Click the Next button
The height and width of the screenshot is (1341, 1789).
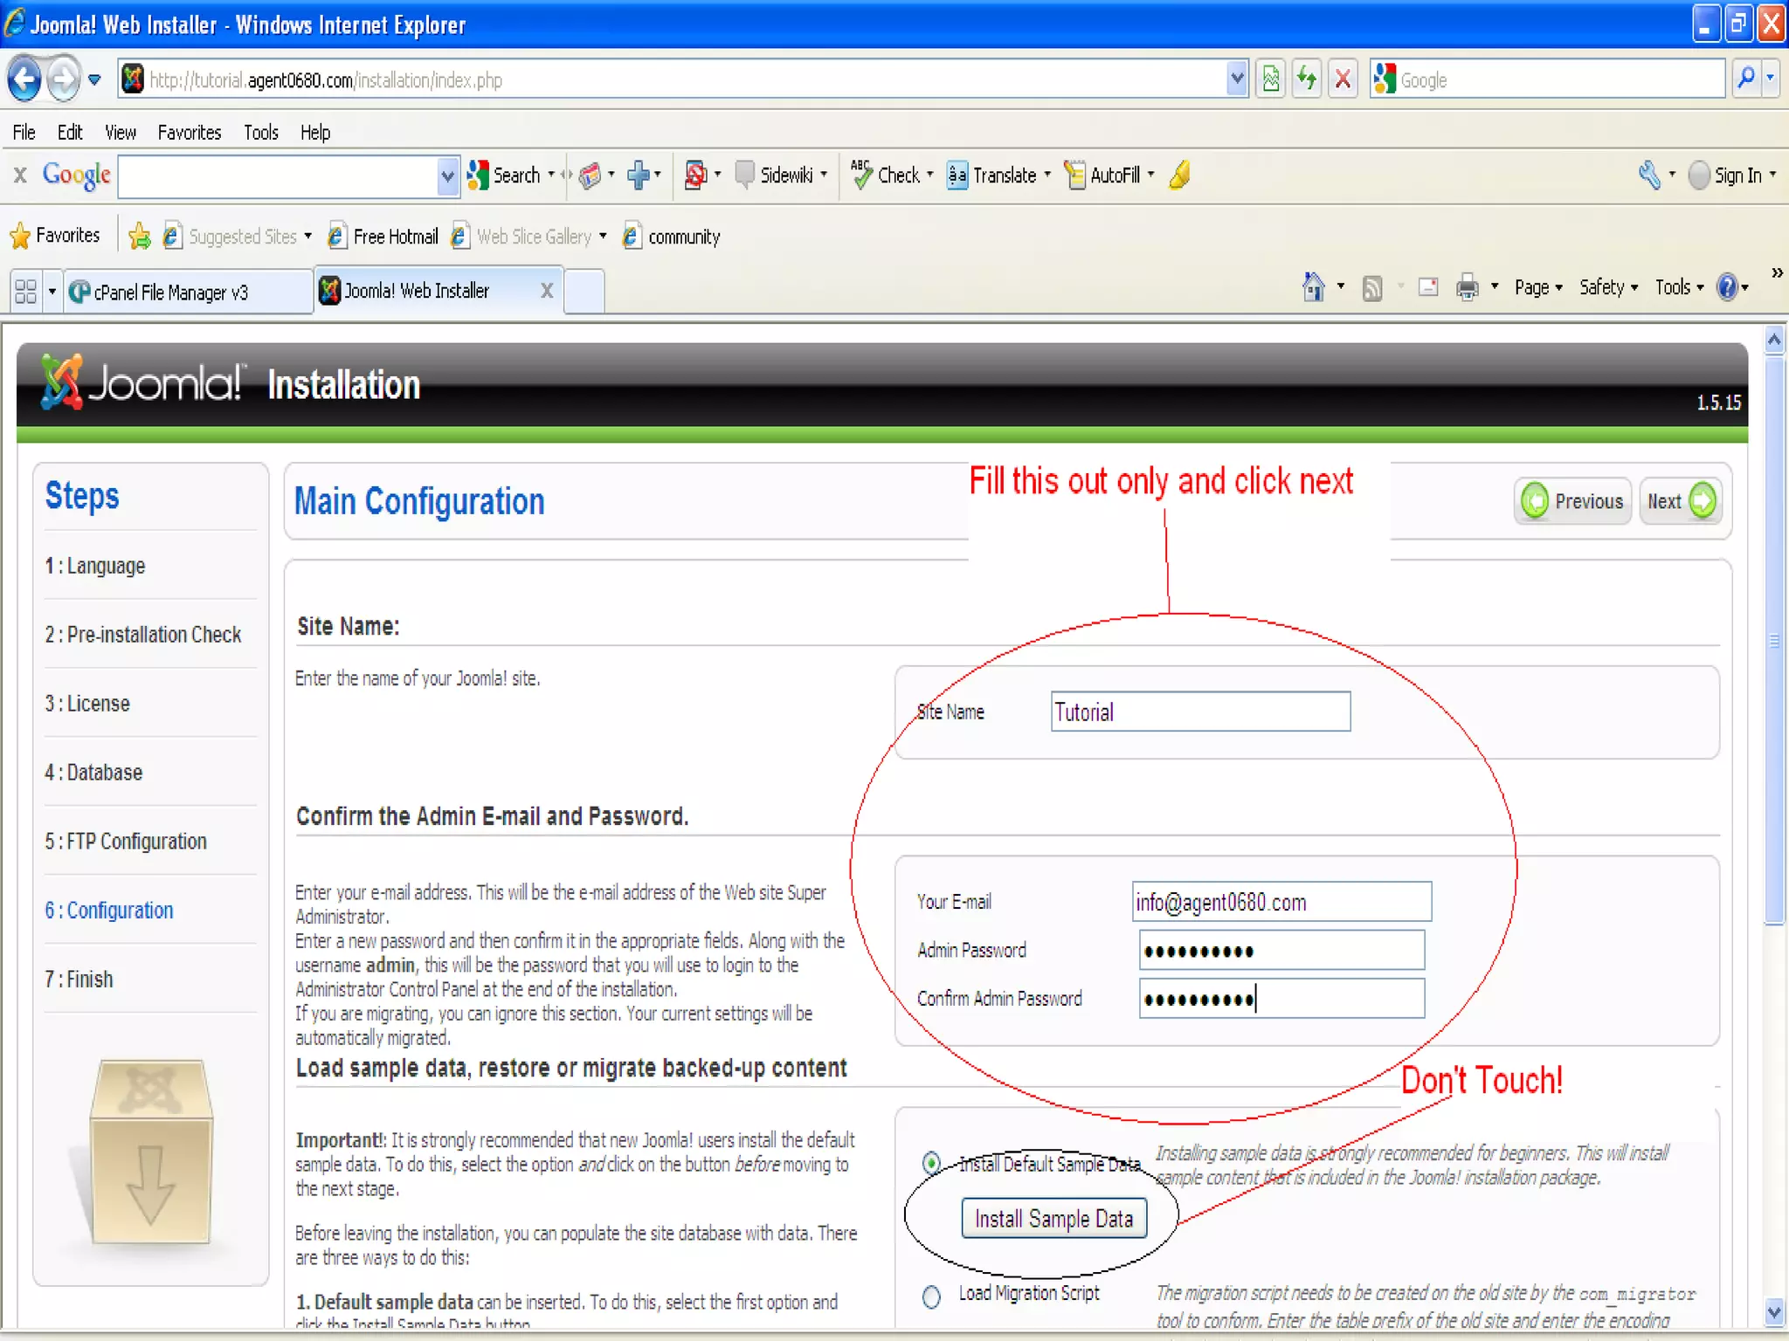tap(1680, 501)
